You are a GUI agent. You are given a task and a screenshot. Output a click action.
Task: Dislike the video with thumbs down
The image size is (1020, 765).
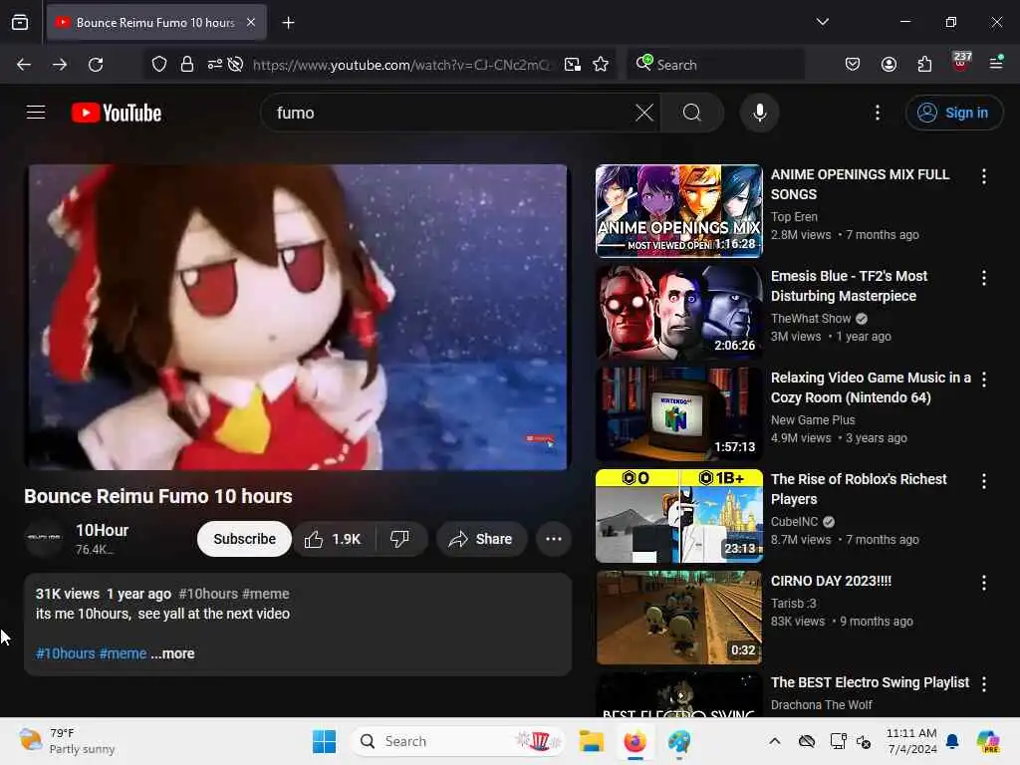tap(400, 539)
